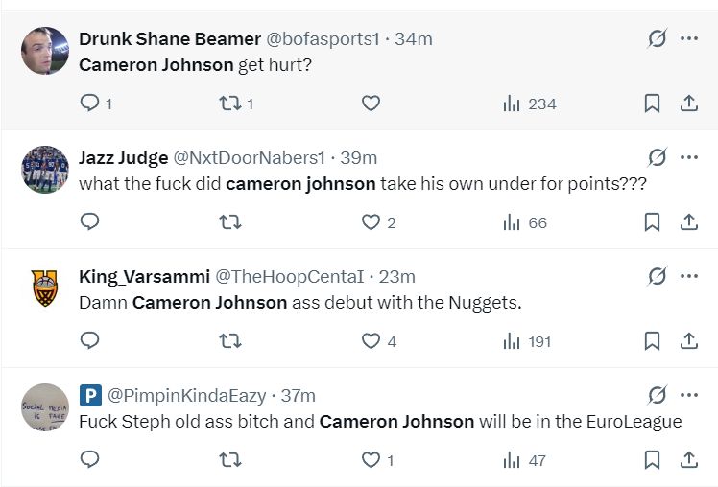Like Drunk Shane Beamer's tweet
The image size is (718, 487).
(371, 104)
